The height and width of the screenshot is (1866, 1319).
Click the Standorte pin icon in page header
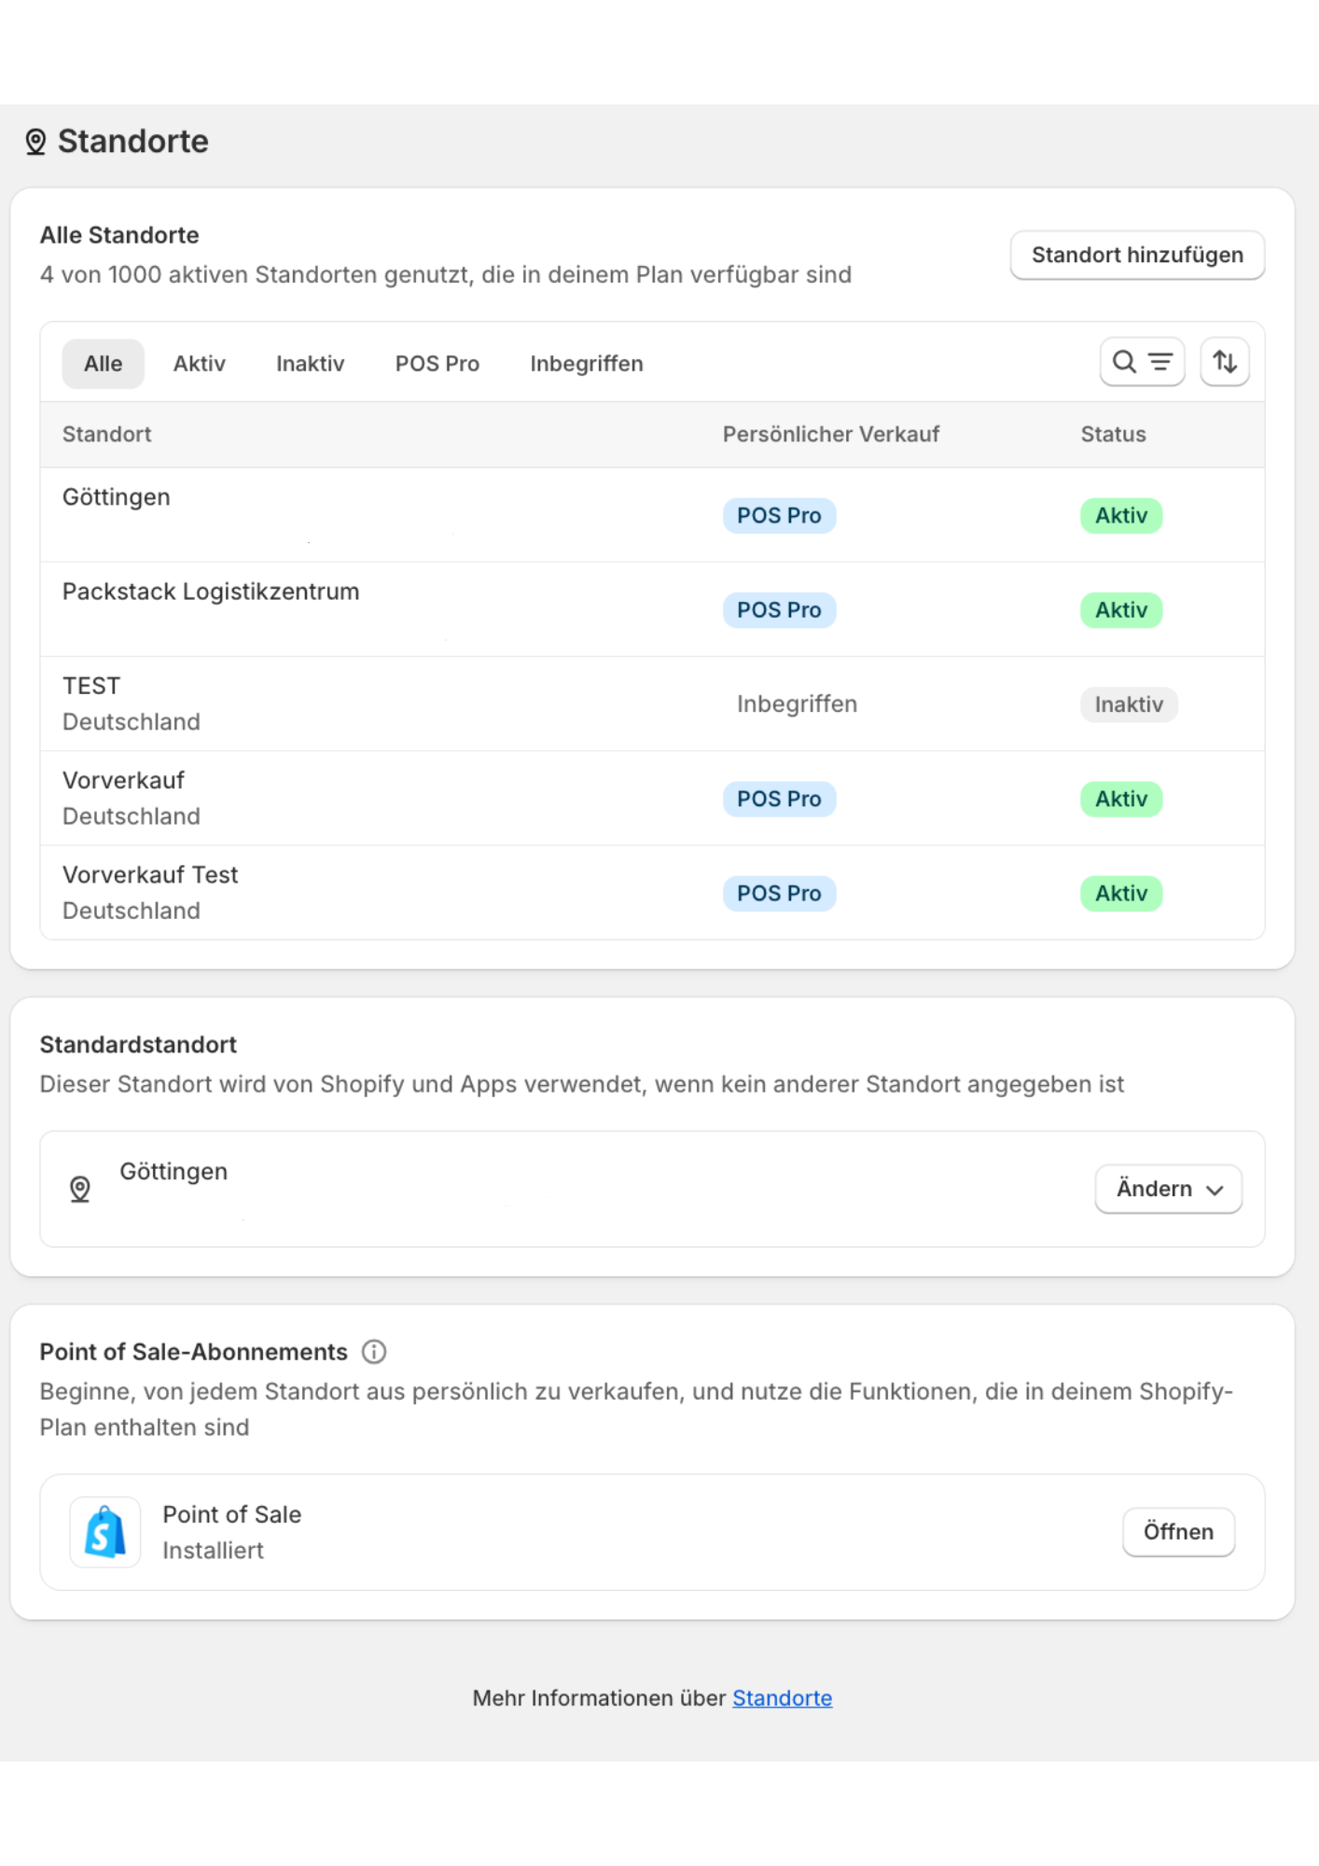35,142
